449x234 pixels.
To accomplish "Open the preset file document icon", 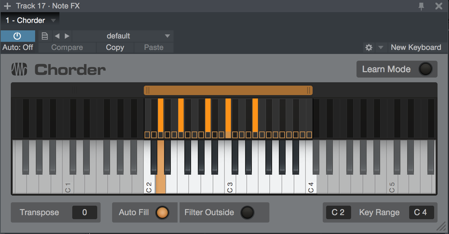I will (x=45, y=36).
